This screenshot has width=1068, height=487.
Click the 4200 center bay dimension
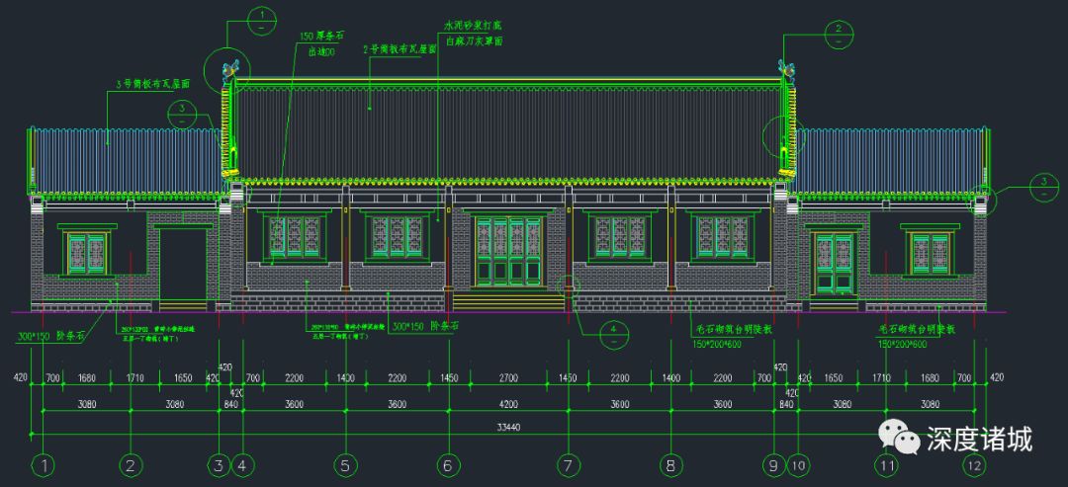click(x=507, y=404)
